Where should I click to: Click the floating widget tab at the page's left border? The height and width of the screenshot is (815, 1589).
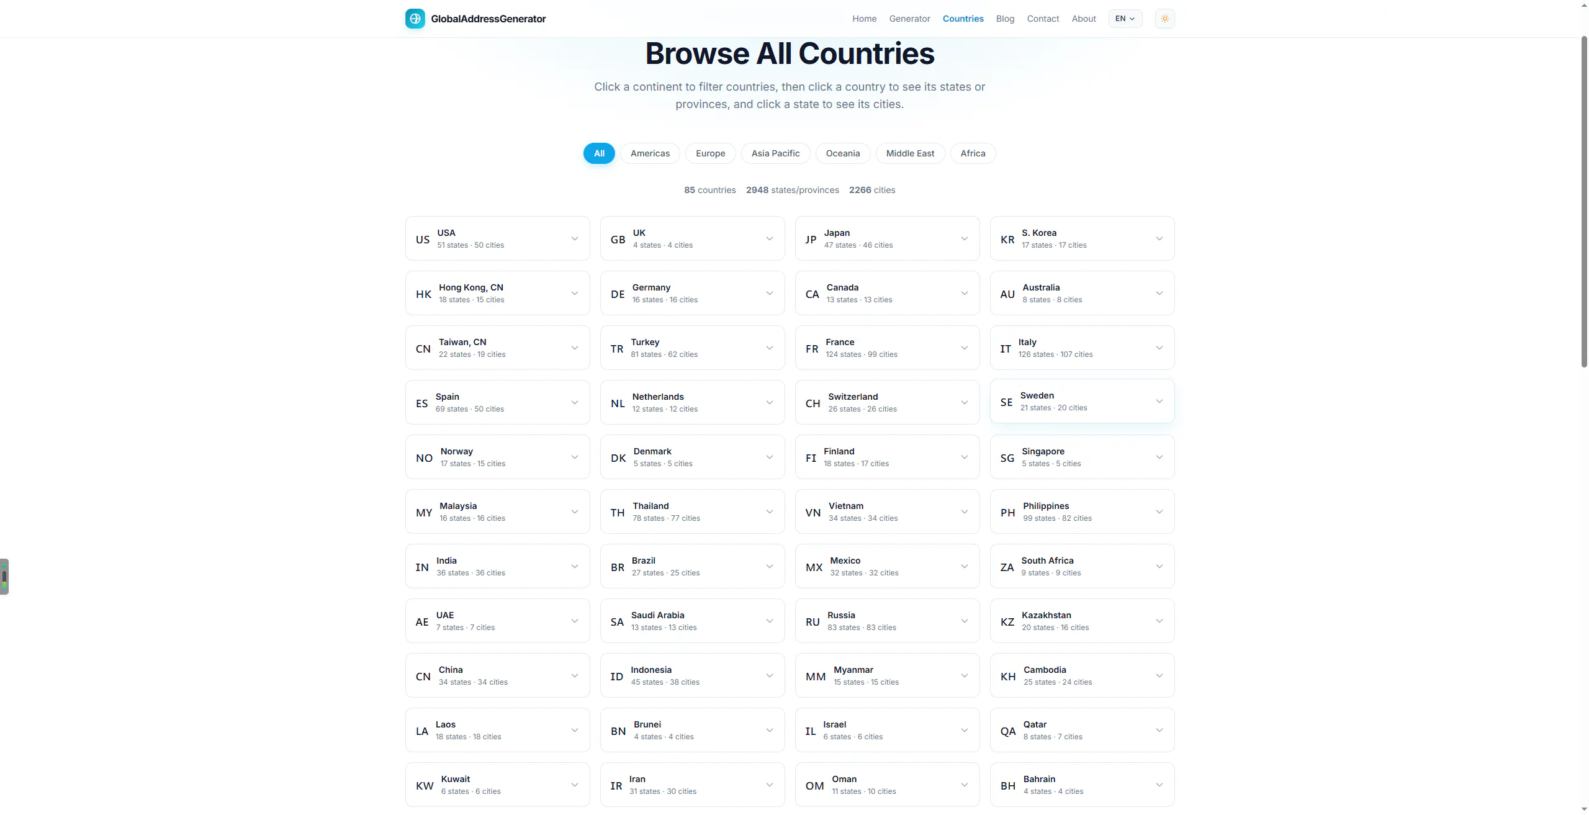click(x=4, y=577)
